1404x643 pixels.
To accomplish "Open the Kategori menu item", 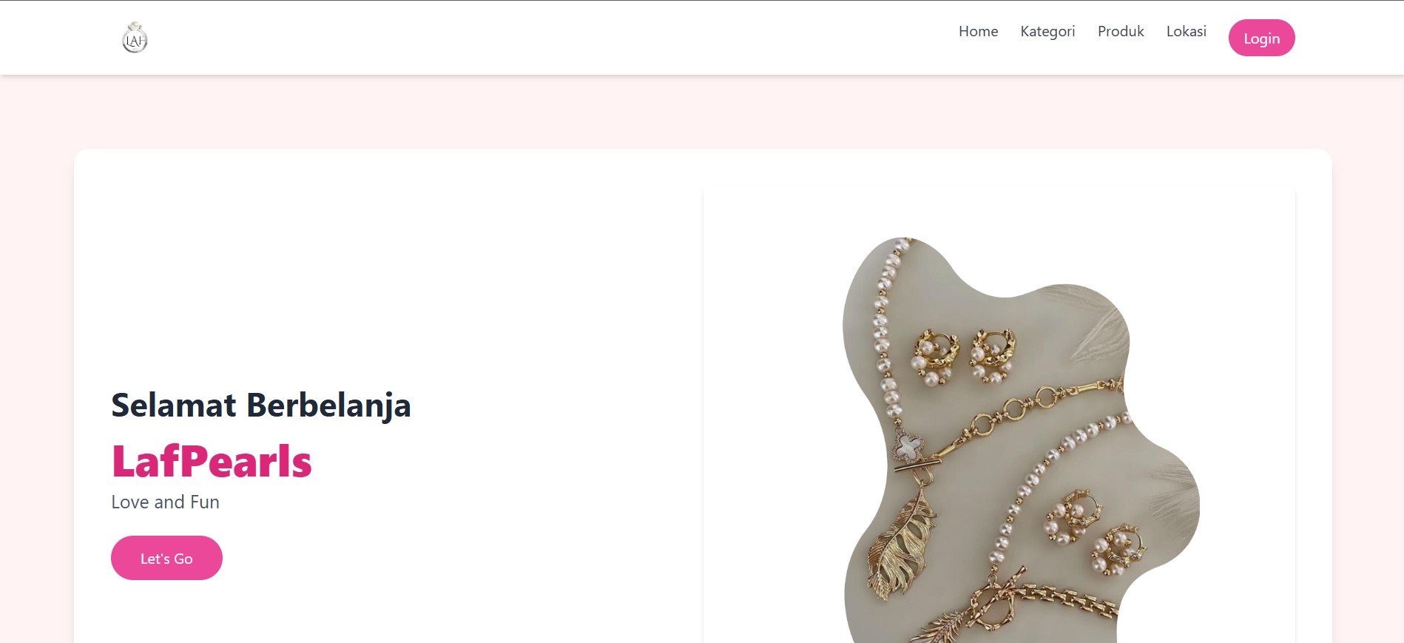I will click(1047, 32).
